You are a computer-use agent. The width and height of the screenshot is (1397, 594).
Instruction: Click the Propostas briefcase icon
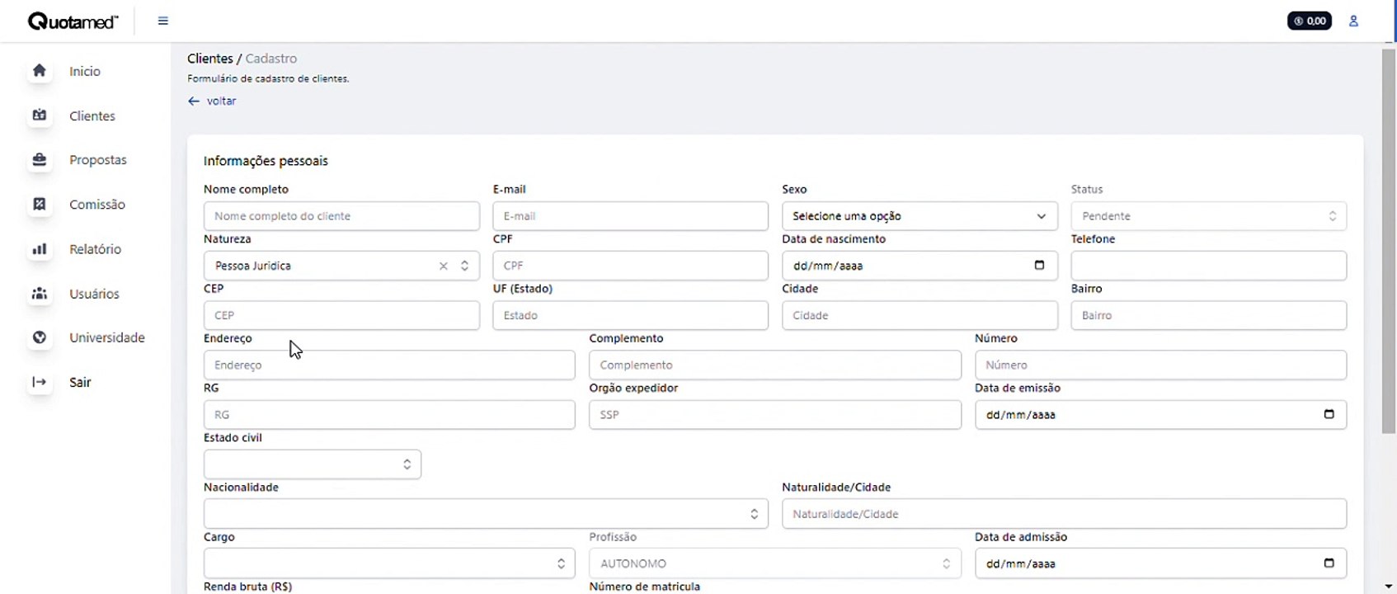[x=40, y=160]
